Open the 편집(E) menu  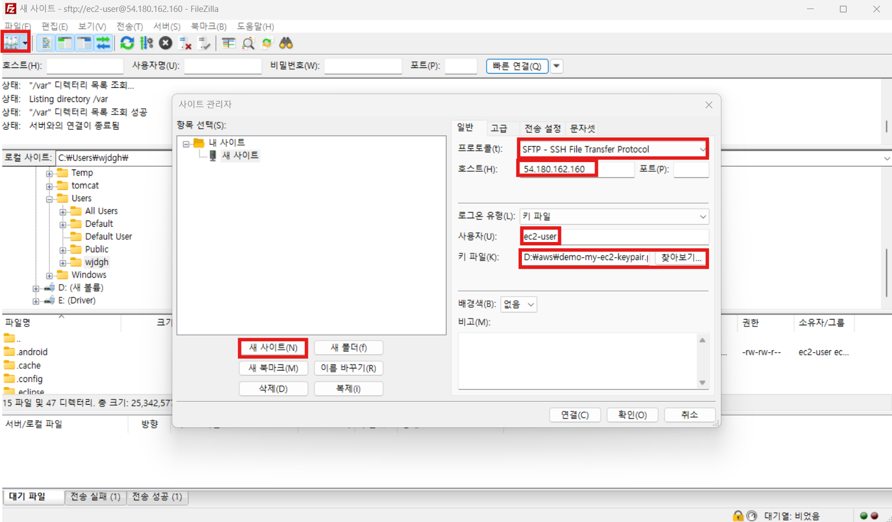(x=54, y=27)
